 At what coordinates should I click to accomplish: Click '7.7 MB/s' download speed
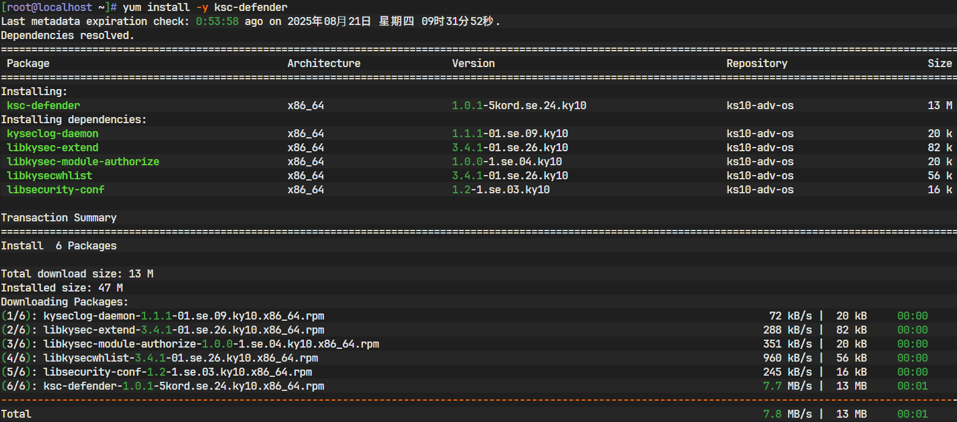tap(787, 386)
